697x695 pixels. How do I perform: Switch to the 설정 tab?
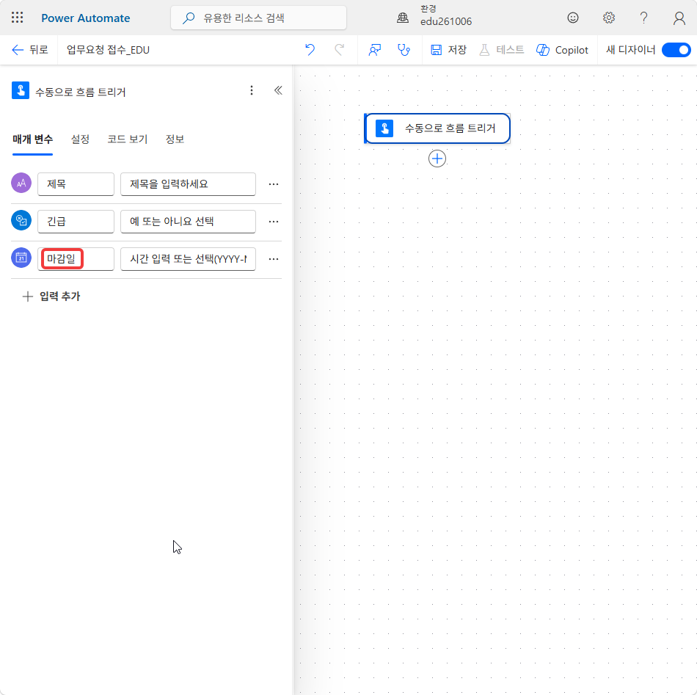point(80,139)
